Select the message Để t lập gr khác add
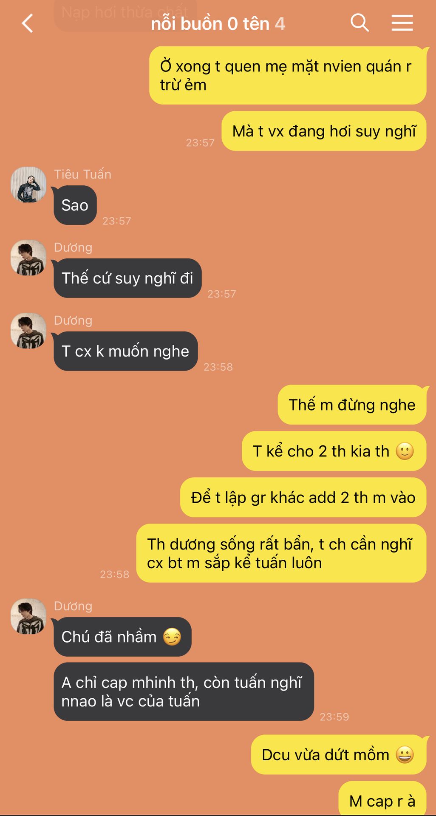436x816 pixels. 303,497
